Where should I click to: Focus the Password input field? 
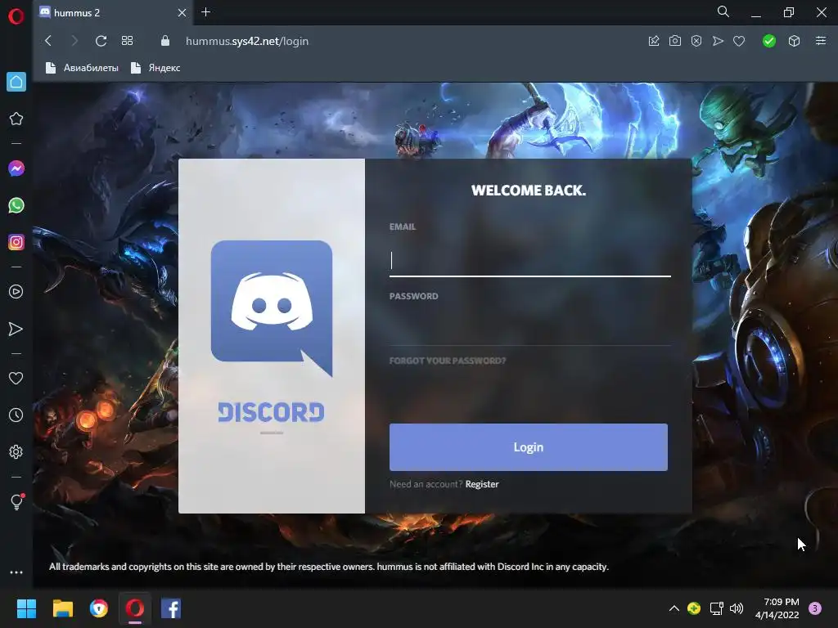point(529,330)
